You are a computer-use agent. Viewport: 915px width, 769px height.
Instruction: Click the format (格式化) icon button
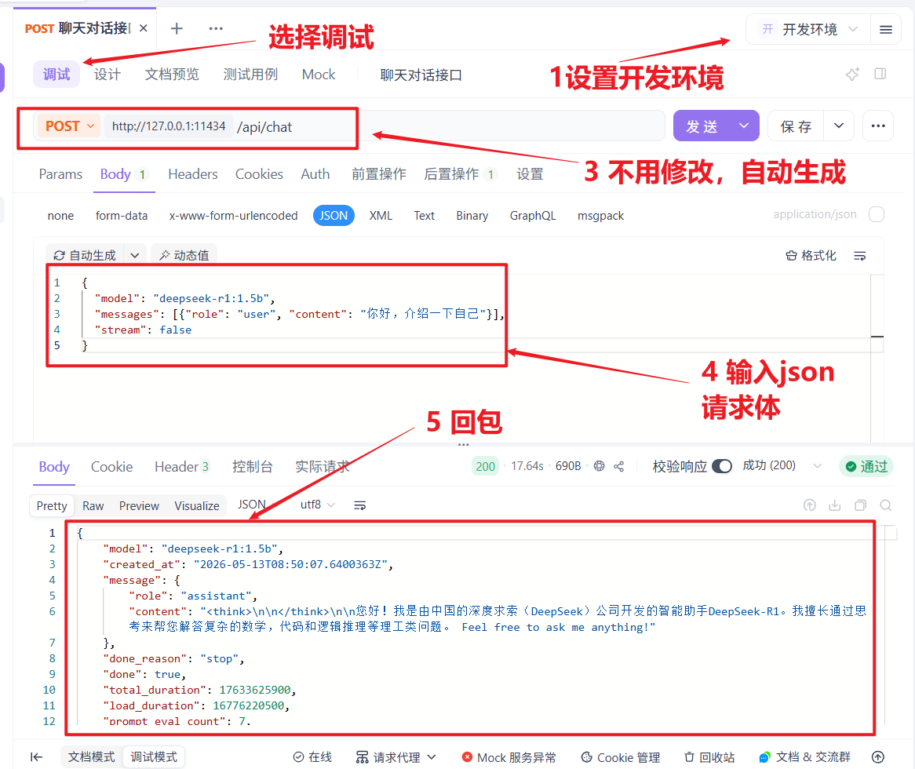click(x=811, y=256)
